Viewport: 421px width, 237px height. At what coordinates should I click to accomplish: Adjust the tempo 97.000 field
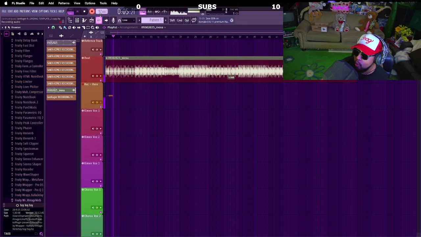coord(102,12)
